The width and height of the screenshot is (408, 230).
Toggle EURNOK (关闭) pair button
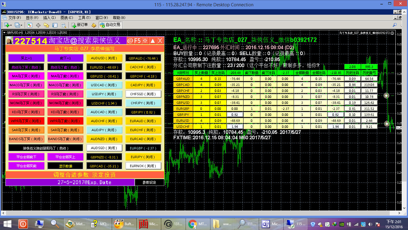coord(143,166)
